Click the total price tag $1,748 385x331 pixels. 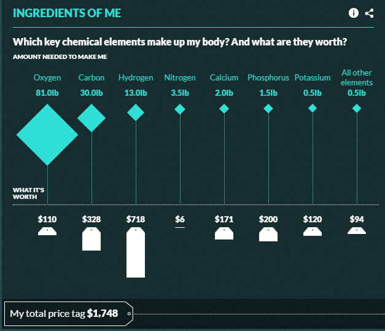(x=69, y=313)
